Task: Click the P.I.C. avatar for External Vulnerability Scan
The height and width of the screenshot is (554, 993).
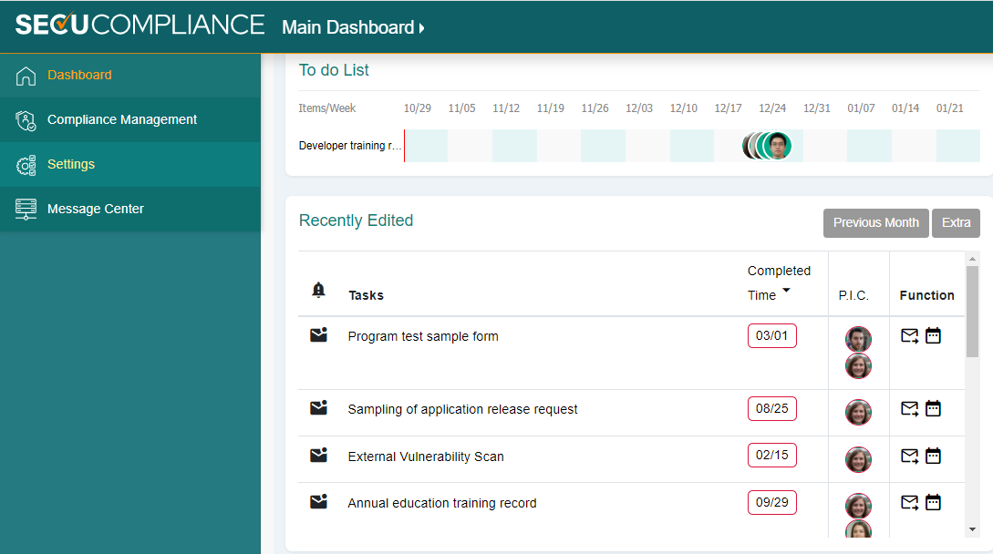Action: [858, 459]
